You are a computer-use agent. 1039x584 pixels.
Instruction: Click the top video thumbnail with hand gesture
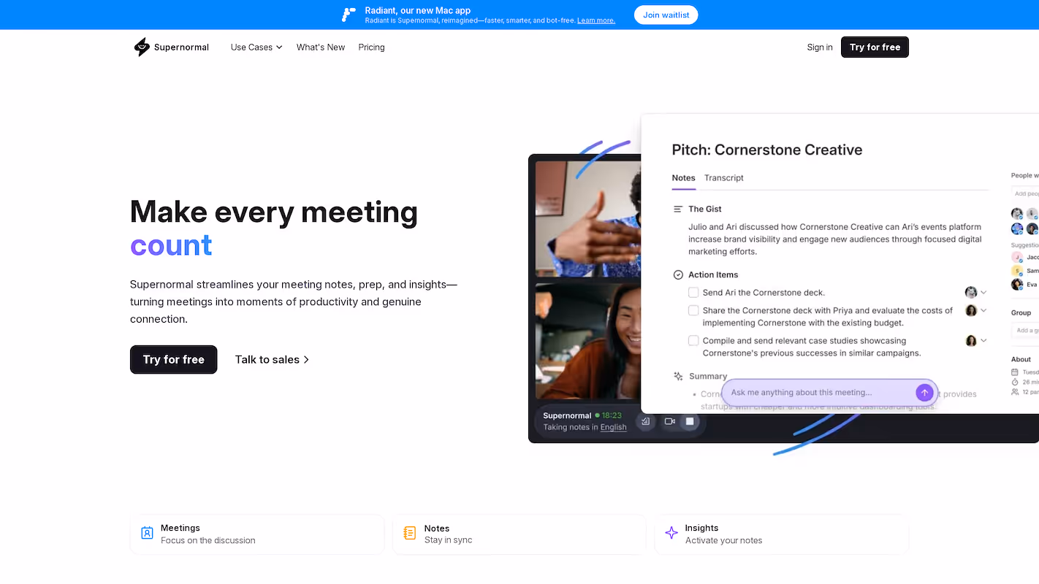coord(587,219)
